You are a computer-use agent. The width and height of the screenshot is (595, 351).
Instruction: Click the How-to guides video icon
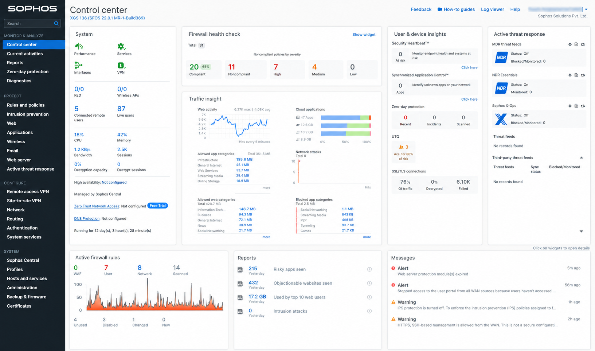(x=440, y=9)
